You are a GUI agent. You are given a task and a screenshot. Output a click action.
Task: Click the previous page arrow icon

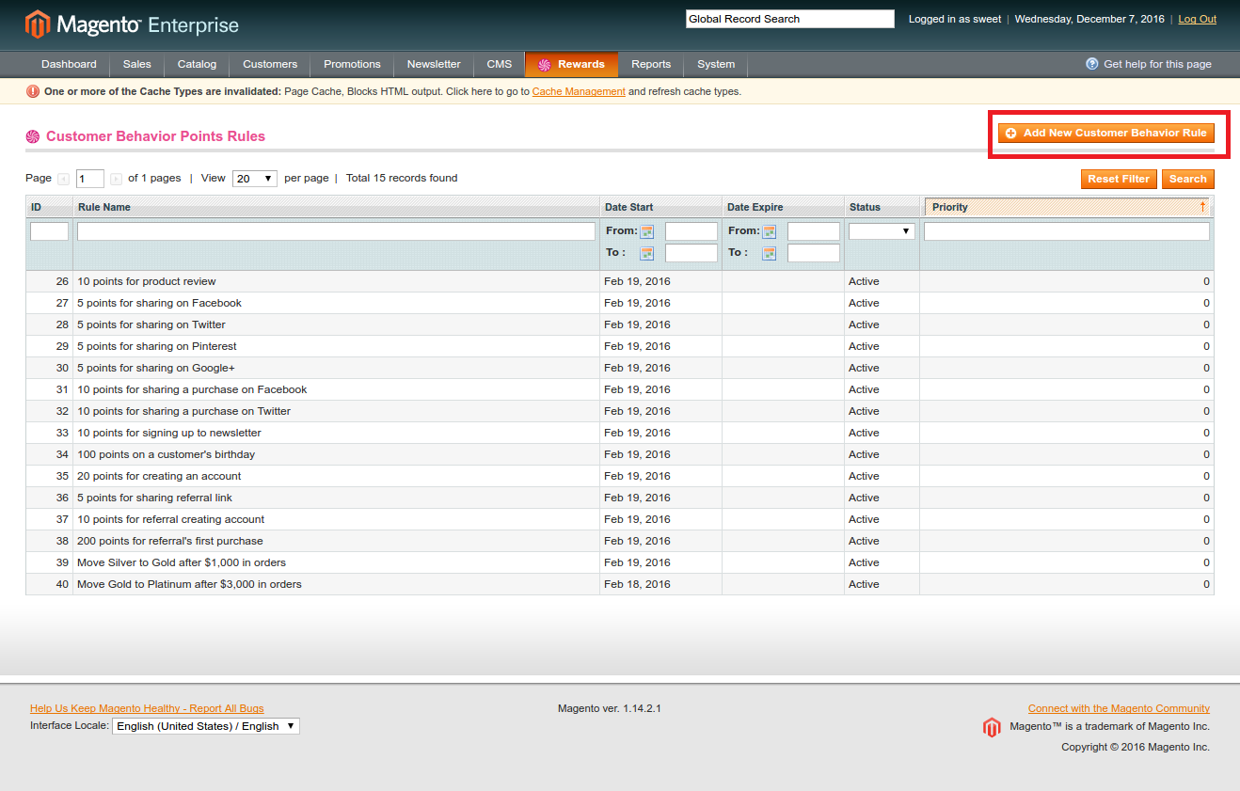(64, 179)
